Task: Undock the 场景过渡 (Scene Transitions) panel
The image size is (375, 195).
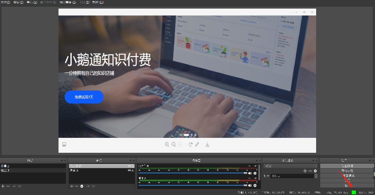Action: (313, 160)
